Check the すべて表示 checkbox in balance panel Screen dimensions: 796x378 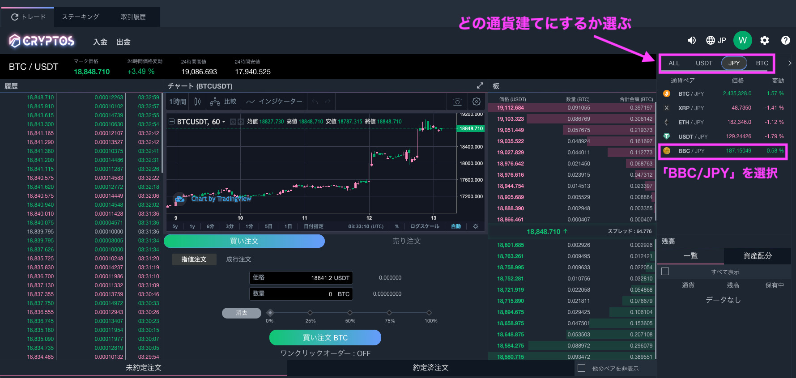pyautogui.click(x=665, y=272)
